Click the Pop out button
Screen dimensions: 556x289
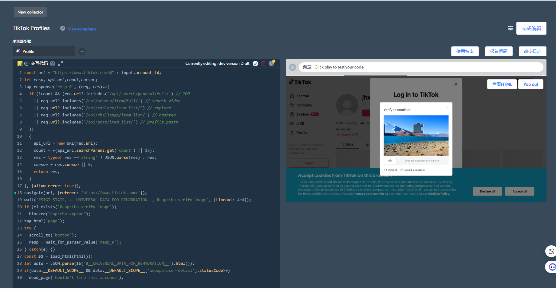pos(530,84)
